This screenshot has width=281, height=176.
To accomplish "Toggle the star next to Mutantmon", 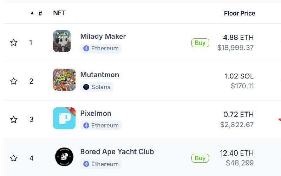I will click(14, 81).
